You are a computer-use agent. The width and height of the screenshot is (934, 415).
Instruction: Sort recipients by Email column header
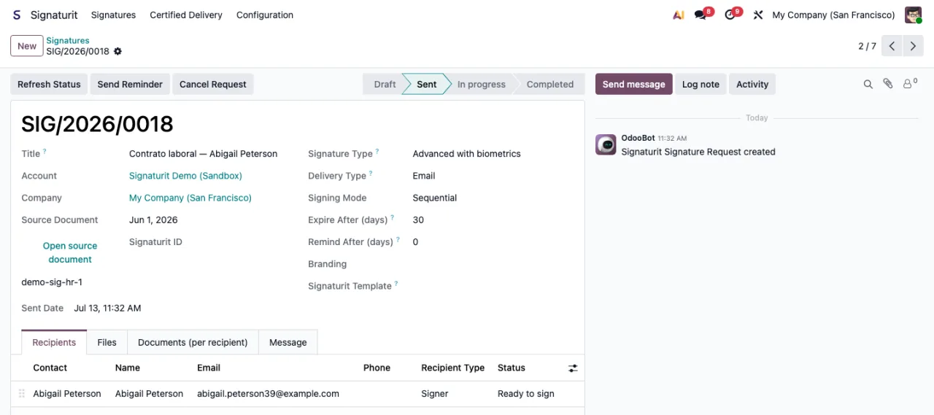coord(209,368)
